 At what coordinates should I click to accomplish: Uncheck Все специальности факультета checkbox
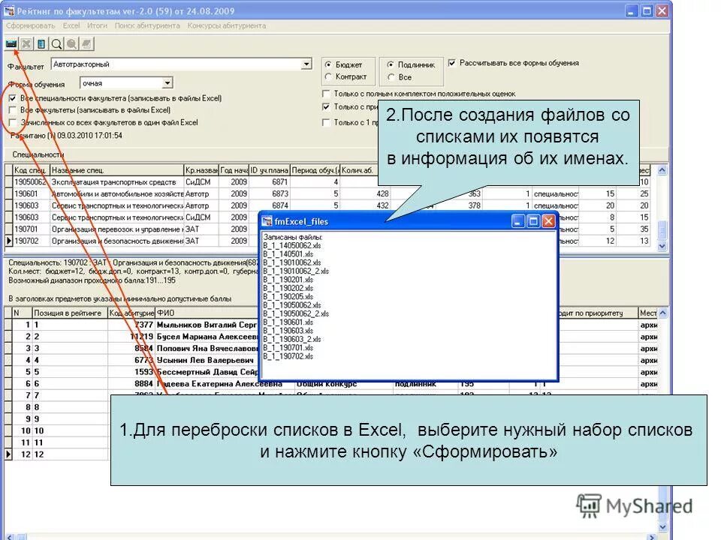pyautogui.click(x=13, y=98)
